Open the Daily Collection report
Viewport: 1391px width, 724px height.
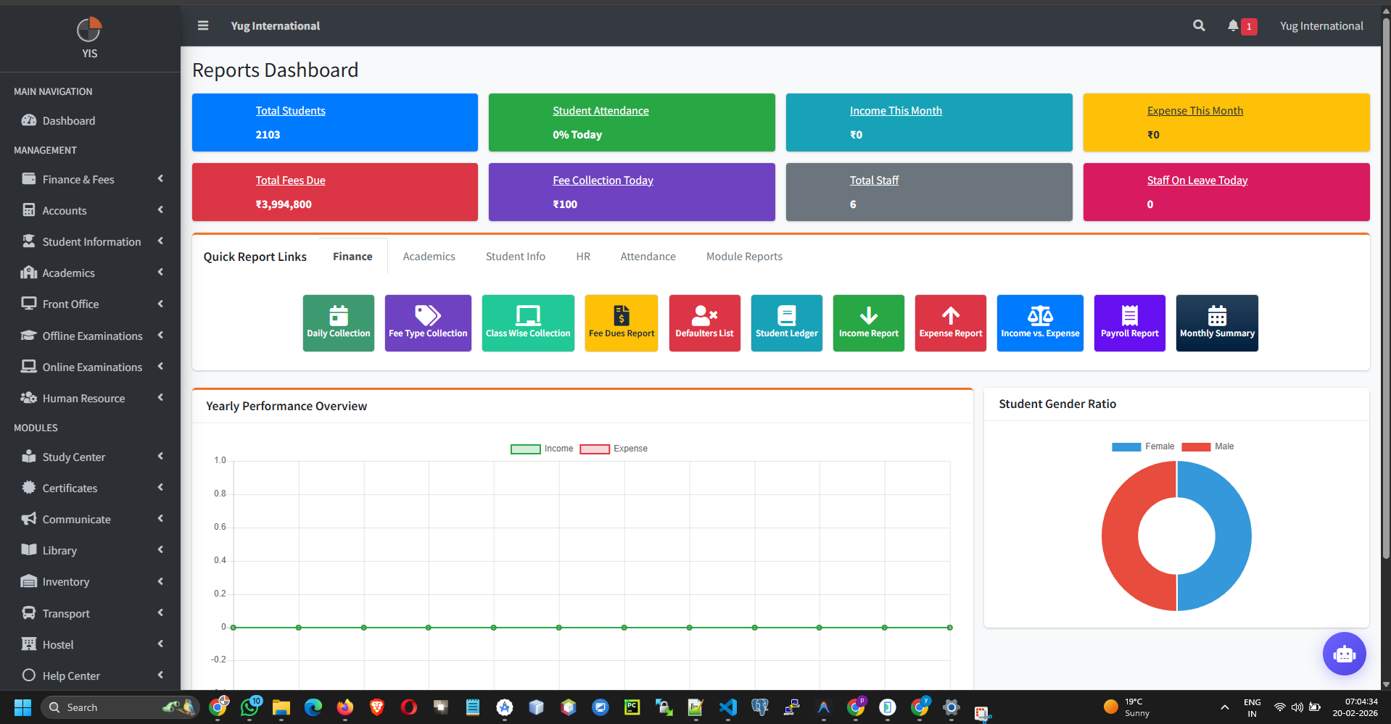[x=338, y=323]
